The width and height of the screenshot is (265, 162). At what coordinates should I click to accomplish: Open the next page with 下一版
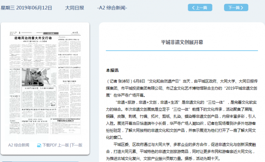(x=77, y=145)
